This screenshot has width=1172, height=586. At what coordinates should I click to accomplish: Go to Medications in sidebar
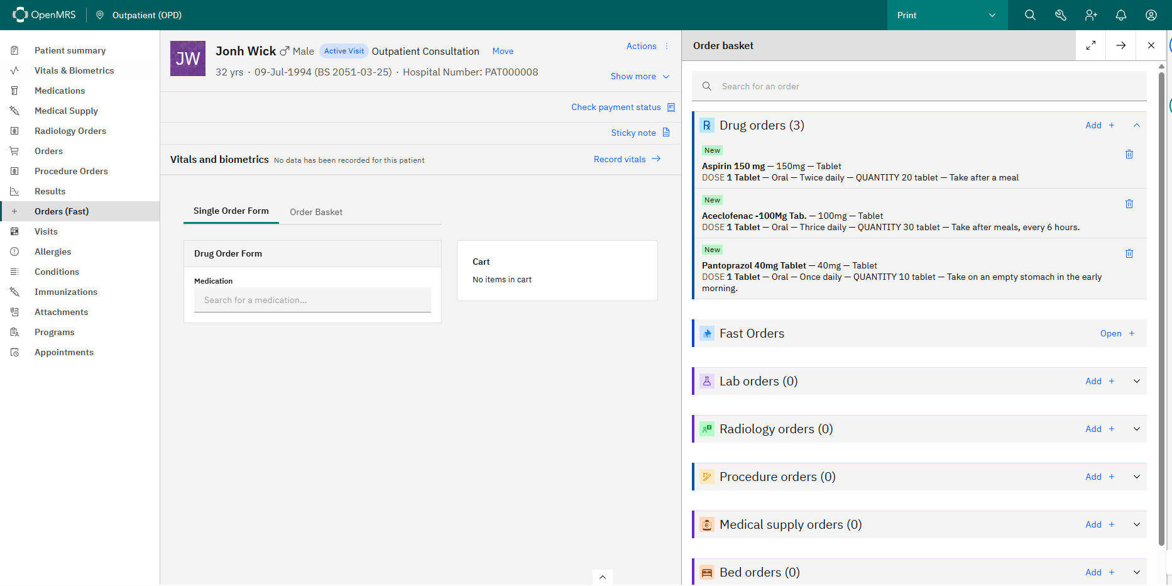click(x=80, y=91)
